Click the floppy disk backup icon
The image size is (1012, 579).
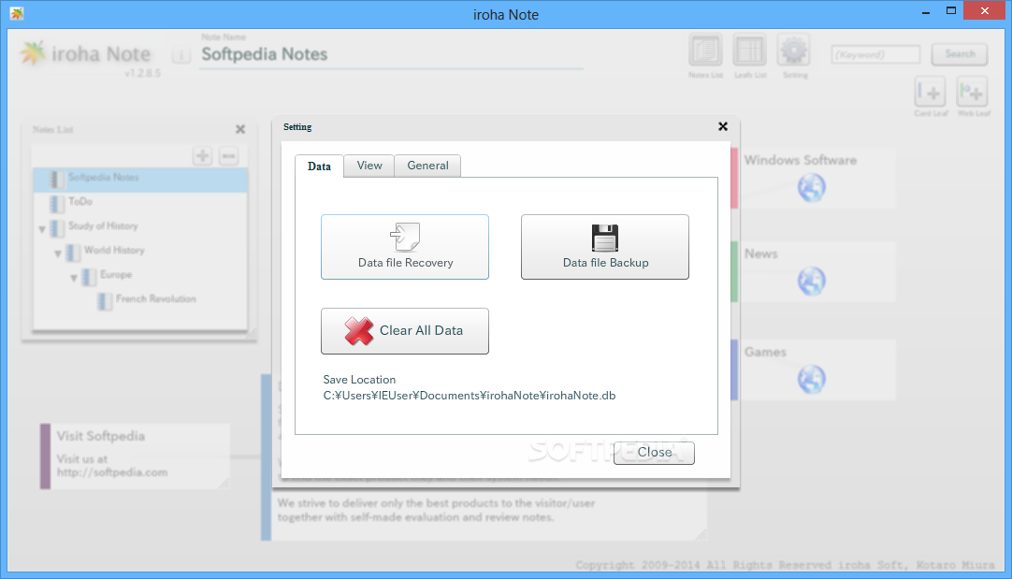[x=605, y=238]
